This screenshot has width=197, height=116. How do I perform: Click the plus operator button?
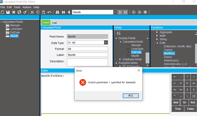pos(174,77)
